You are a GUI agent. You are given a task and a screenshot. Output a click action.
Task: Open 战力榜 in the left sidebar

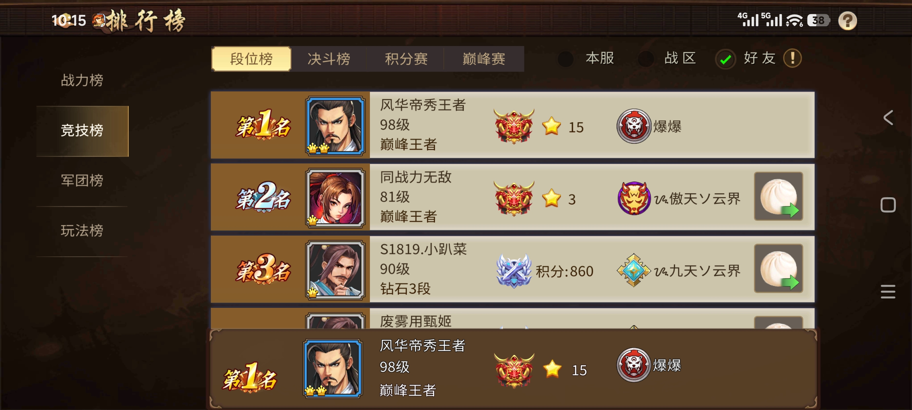[82, 80]
